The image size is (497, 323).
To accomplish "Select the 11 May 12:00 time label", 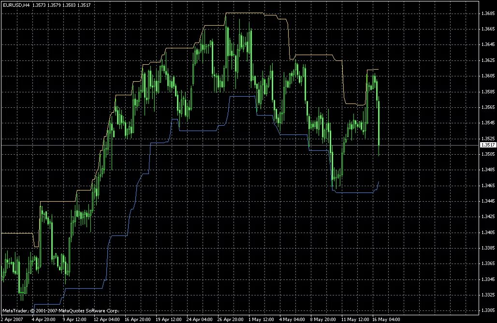I will tap(355, 319).
